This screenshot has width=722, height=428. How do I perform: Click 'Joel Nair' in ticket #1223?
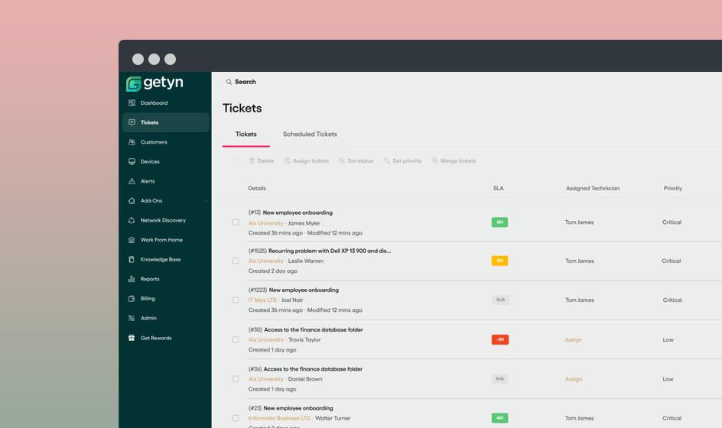point(292,300)
